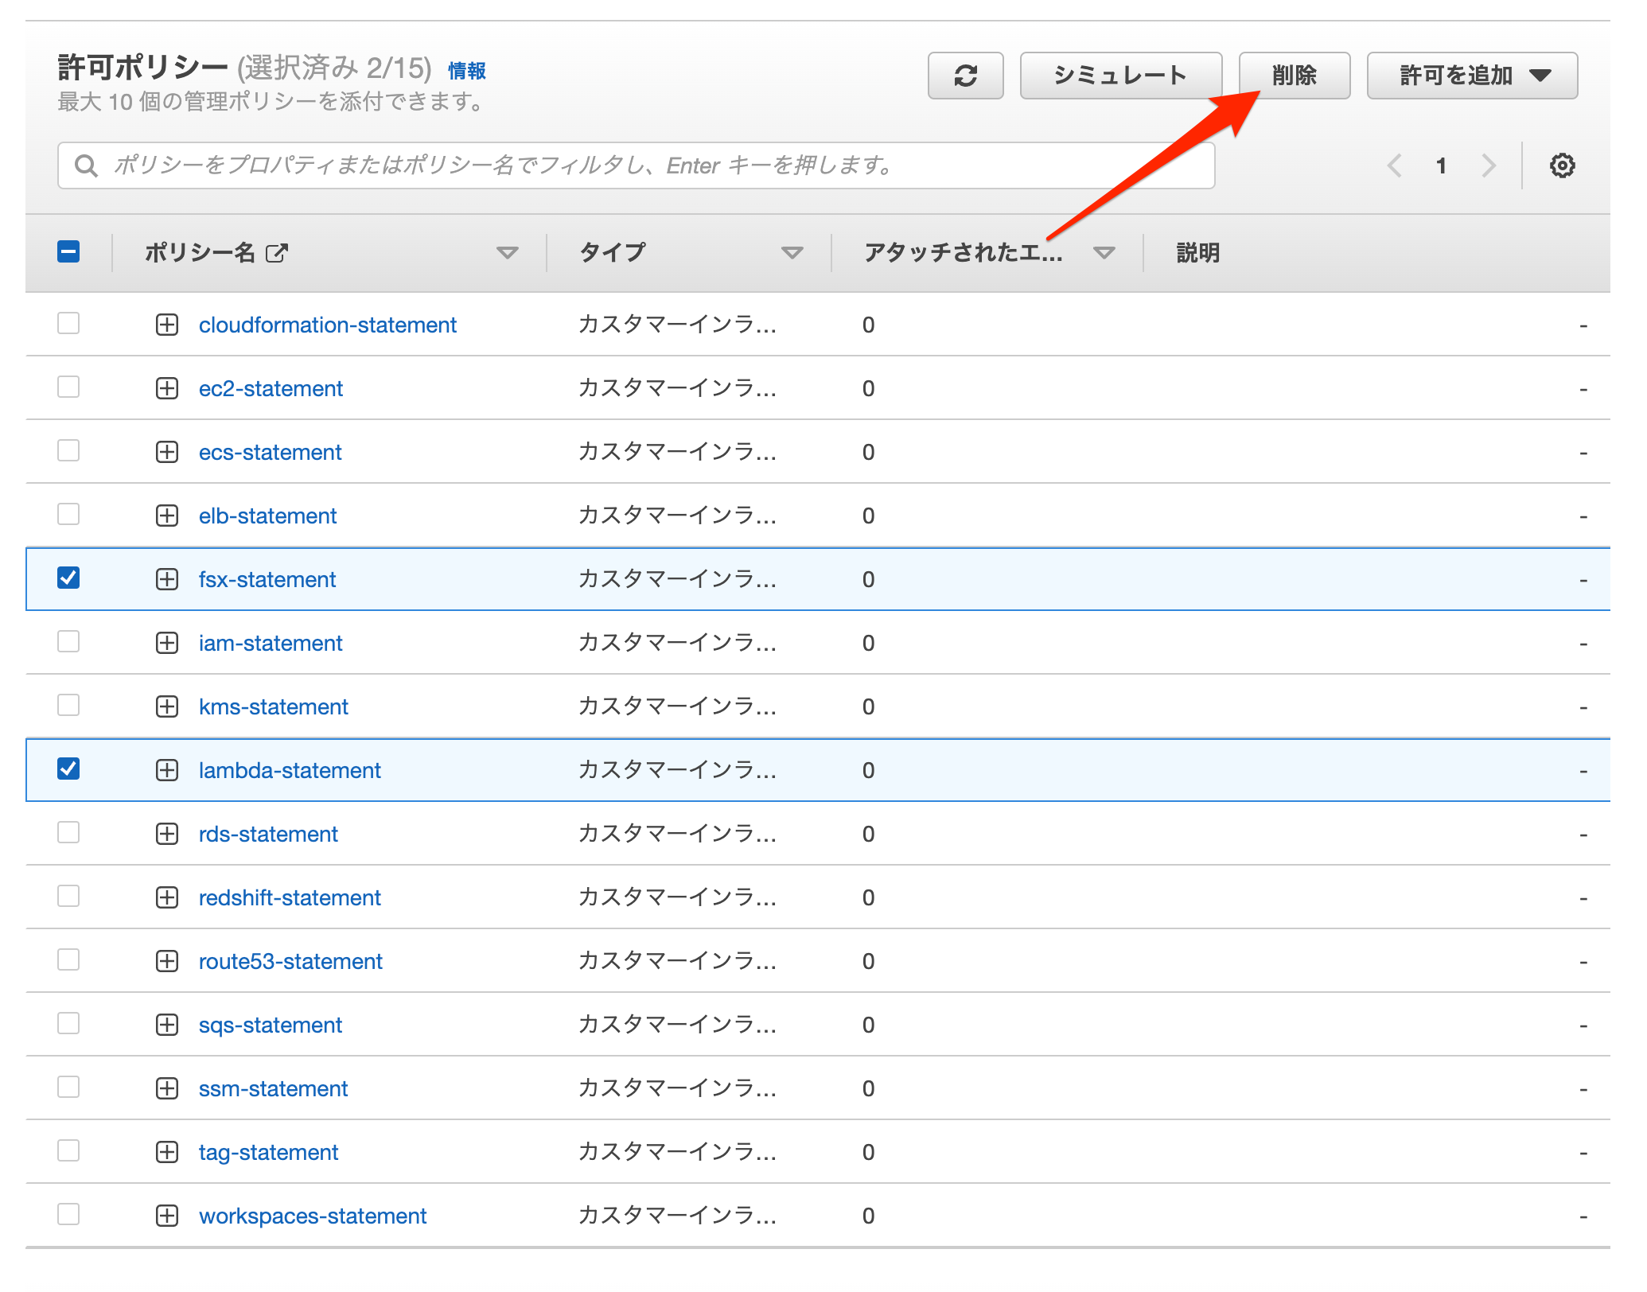Expand ec2-statement policy details
The image size is (1647, 1292).
pyautogui.click(x=166, y=388)
